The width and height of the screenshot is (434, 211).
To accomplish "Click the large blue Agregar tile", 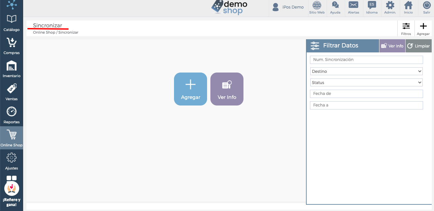I will tap(191, 89).
